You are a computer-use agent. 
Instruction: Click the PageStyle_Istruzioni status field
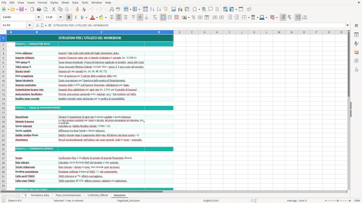(129, 201)
